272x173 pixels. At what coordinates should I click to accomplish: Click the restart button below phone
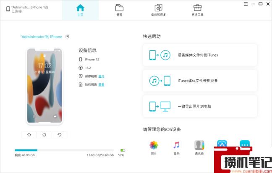pos(59,135)
